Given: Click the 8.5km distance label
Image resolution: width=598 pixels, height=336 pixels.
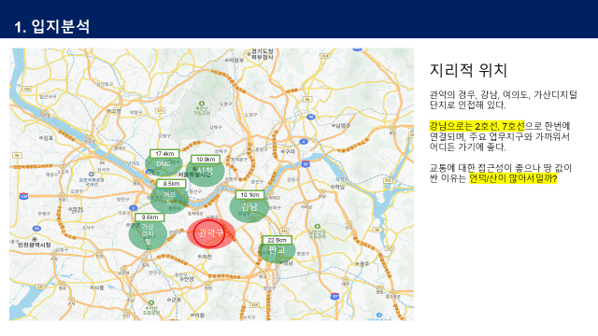Looking at the screenshot, I should pyautogui.click(x=171, y=184).
